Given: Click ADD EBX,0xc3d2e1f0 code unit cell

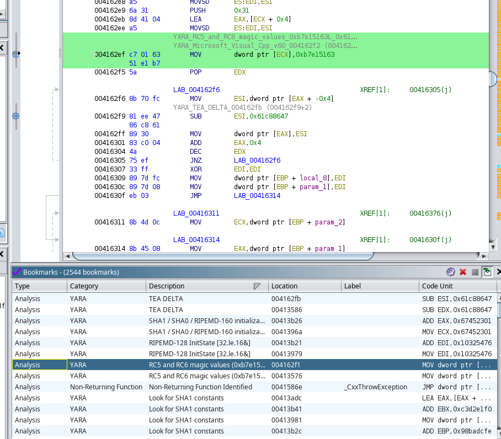Looking at the screenshot, I should (457, 409).
